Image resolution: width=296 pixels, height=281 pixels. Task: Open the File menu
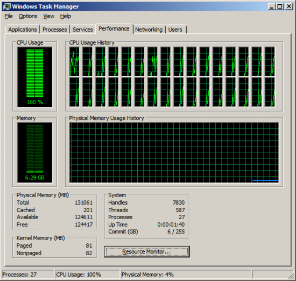[x=9, y=16]
